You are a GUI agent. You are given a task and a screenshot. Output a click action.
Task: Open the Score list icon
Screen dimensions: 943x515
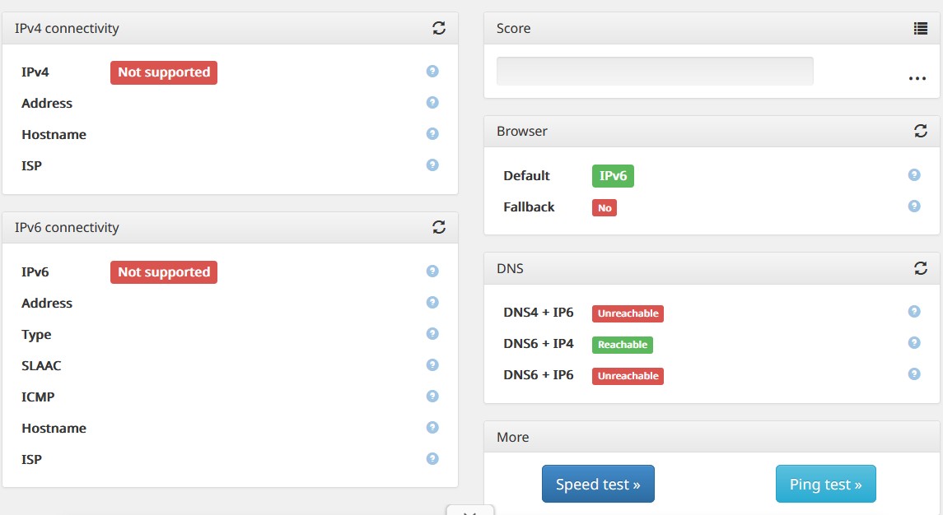point(921,28)
